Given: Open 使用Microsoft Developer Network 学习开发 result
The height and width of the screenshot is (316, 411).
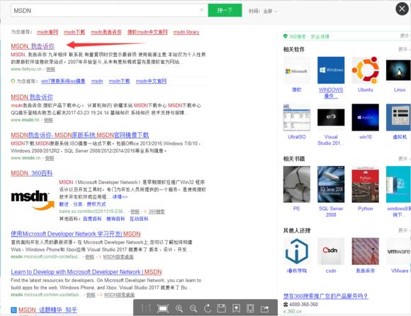Looking at the screenshot, I should pyautogui.click(x=76, y=234).
